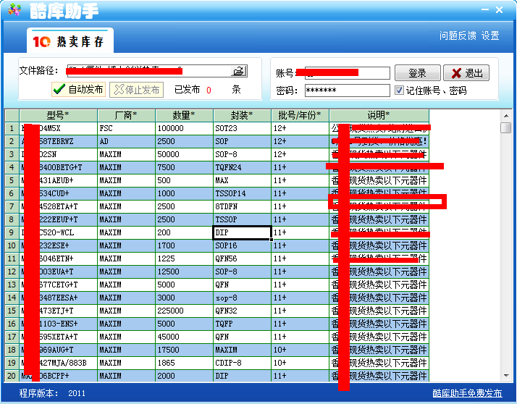Select the AD manufacturer cell
This screenshot has height=404, width=517.
pyautogui.click(x=126, y=141)
